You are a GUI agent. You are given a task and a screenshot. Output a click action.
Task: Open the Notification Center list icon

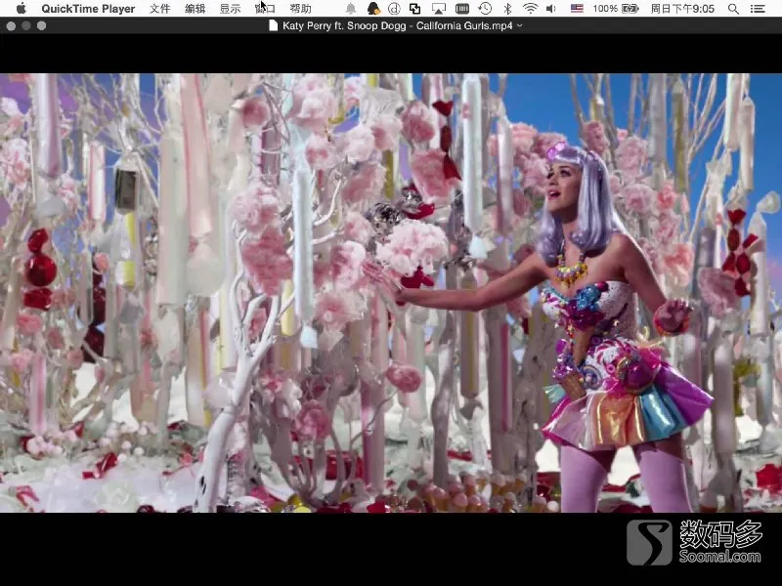(x=758, y=9)
